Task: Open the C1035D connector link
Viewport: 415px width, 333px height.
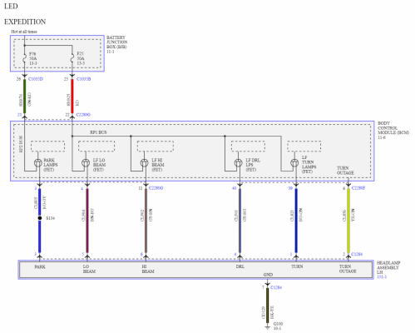Action: pos(36,79)
